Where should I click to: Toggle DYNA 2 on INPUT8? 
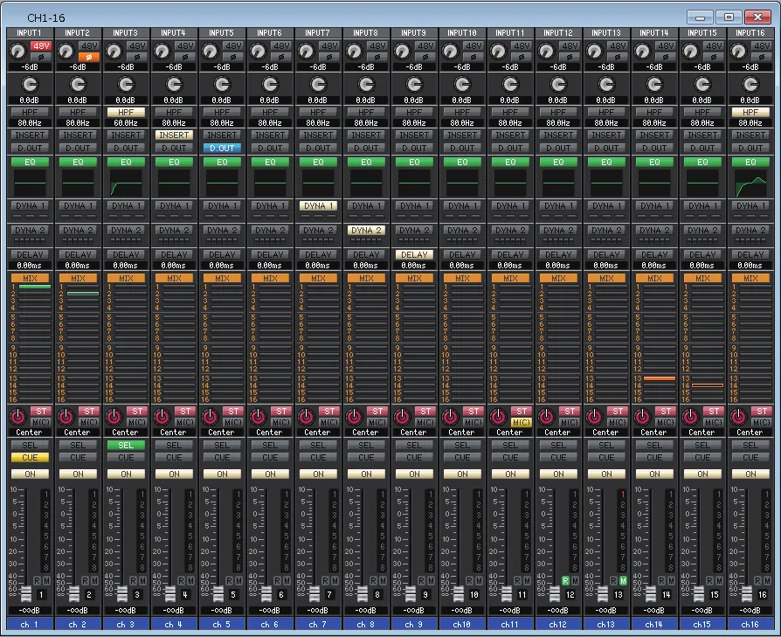[x=366, y=230]
